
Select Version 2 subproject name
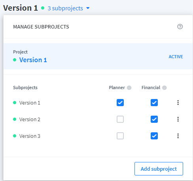coord(30,119)
